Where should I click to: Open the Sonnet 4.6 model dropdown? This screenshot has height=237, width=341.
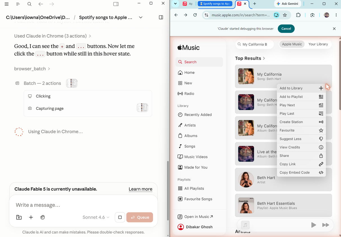point(96,217)
